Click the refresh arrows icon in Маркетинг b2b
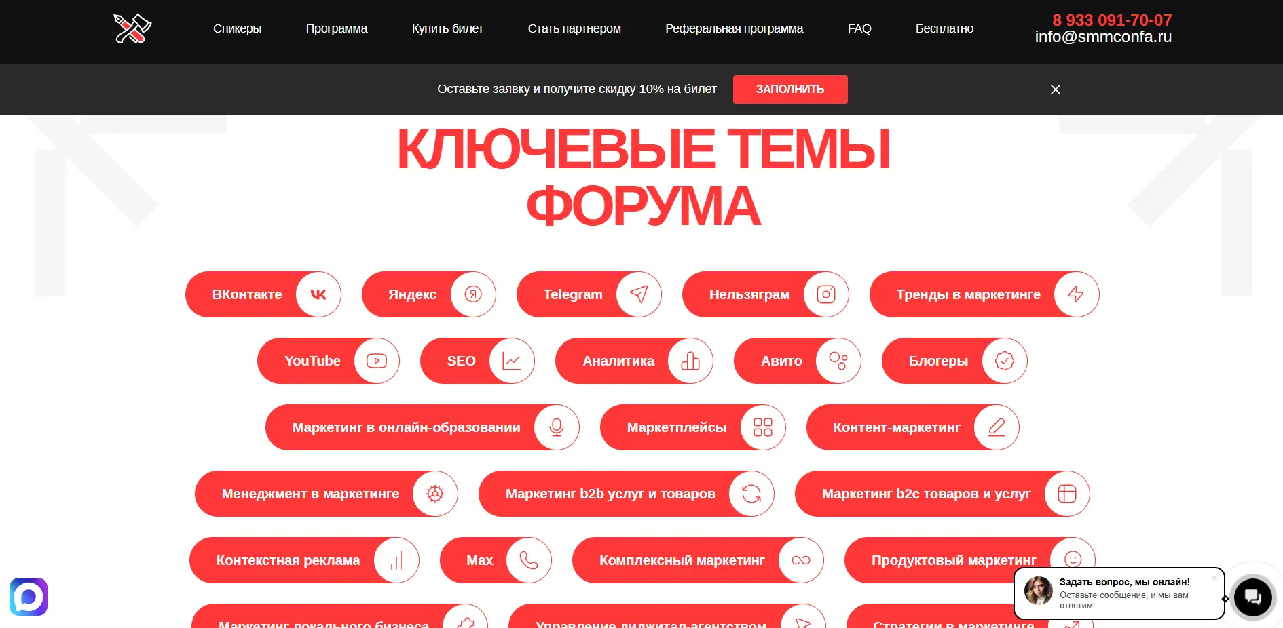 (x=751, y=494)
